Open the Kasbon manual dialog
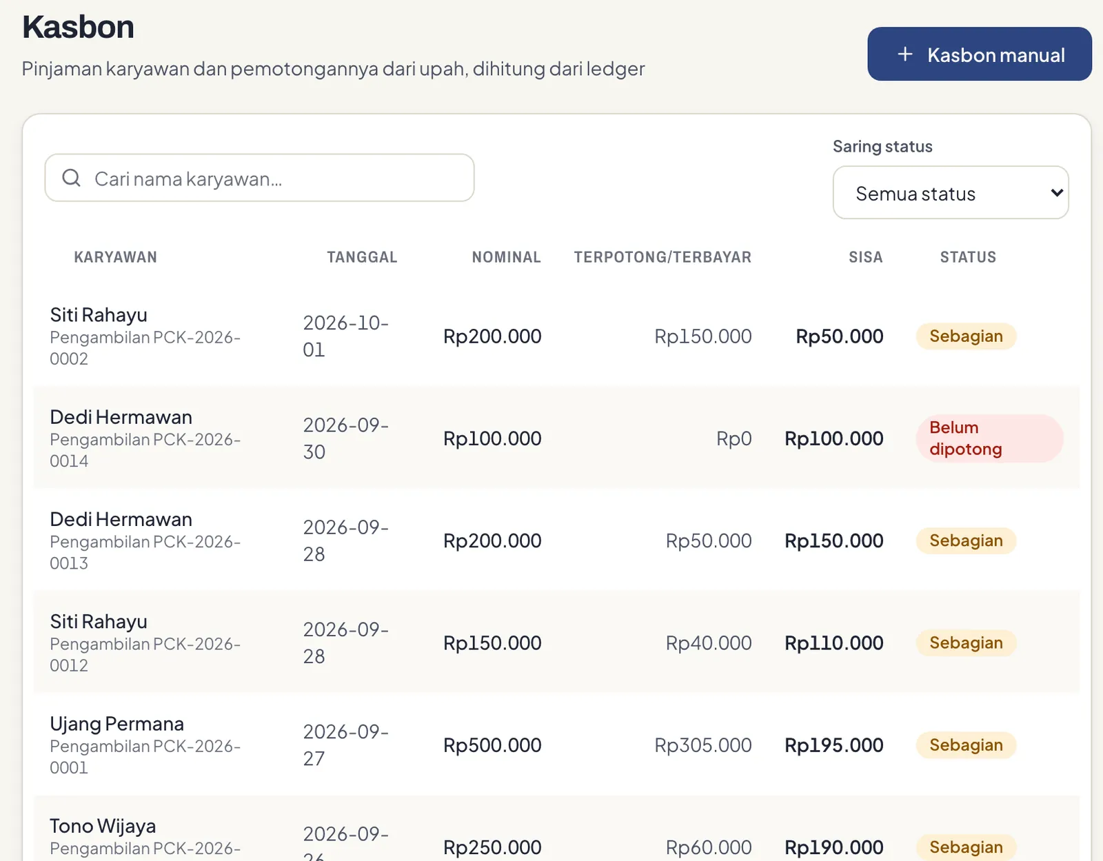This screenshot has width=1103, height=861. pos(979,54)
